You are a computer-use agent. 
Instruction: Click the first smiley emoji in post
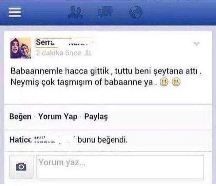164,82
